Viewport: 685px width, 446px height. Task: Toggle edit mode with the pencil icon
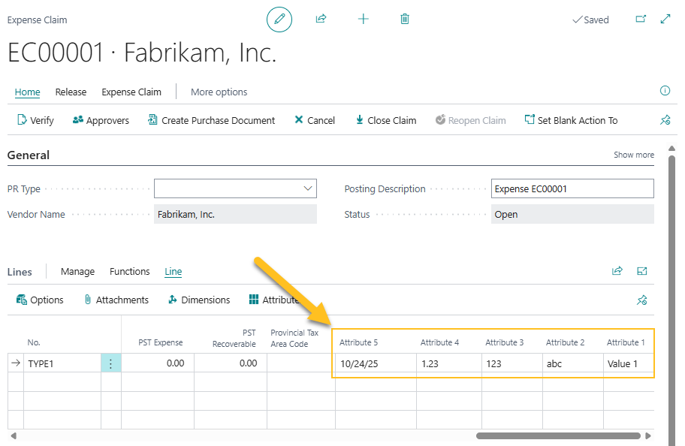[279, 19]
